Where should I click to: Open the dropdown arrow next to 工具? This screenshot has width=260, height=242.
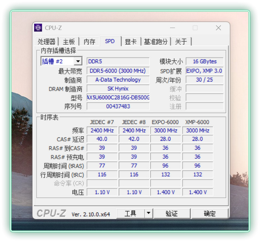(x=149, y=213)
